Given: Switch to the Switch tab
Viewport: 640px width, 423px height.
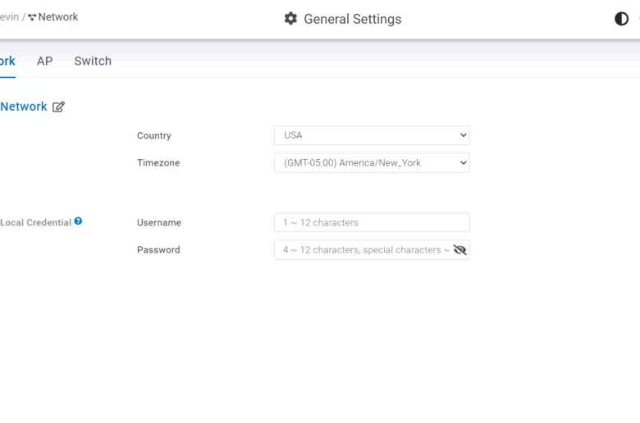Looking at the screenshot, I should coord(93,61).
